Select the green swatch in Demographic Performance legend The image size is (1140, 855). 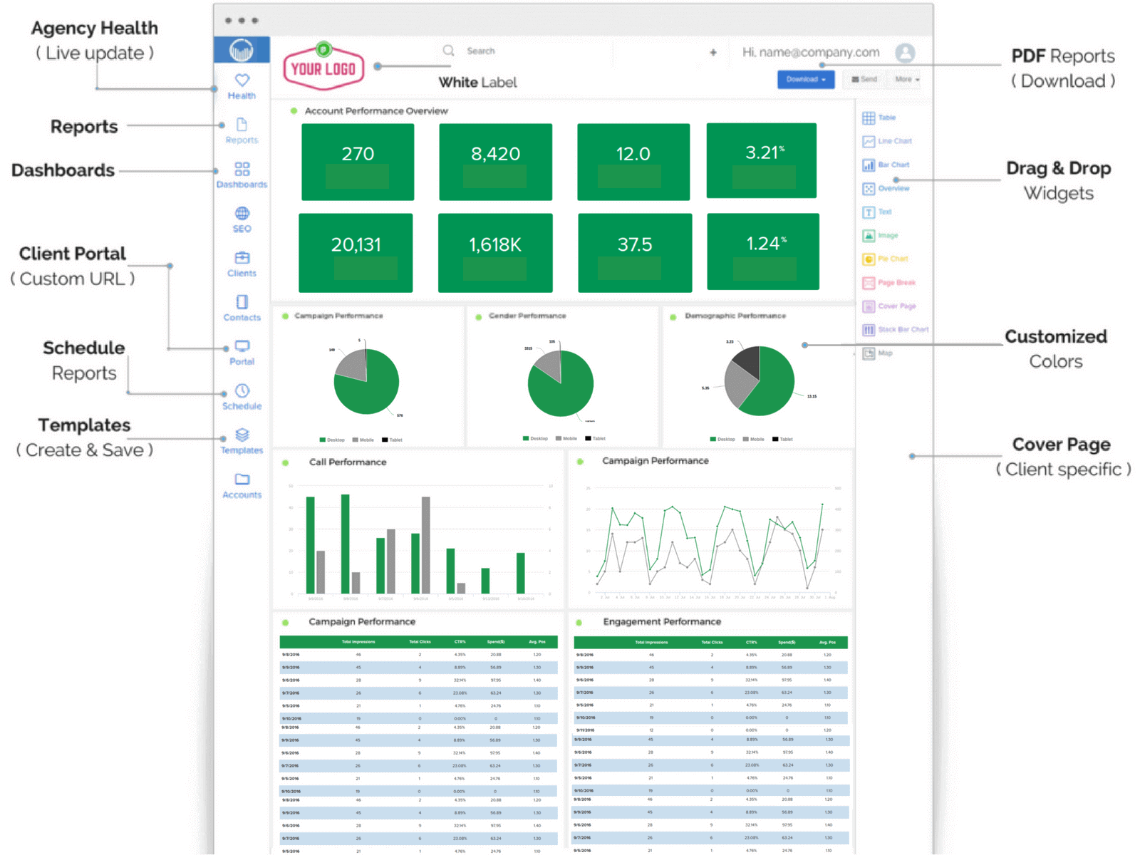(x=712, y=439)
